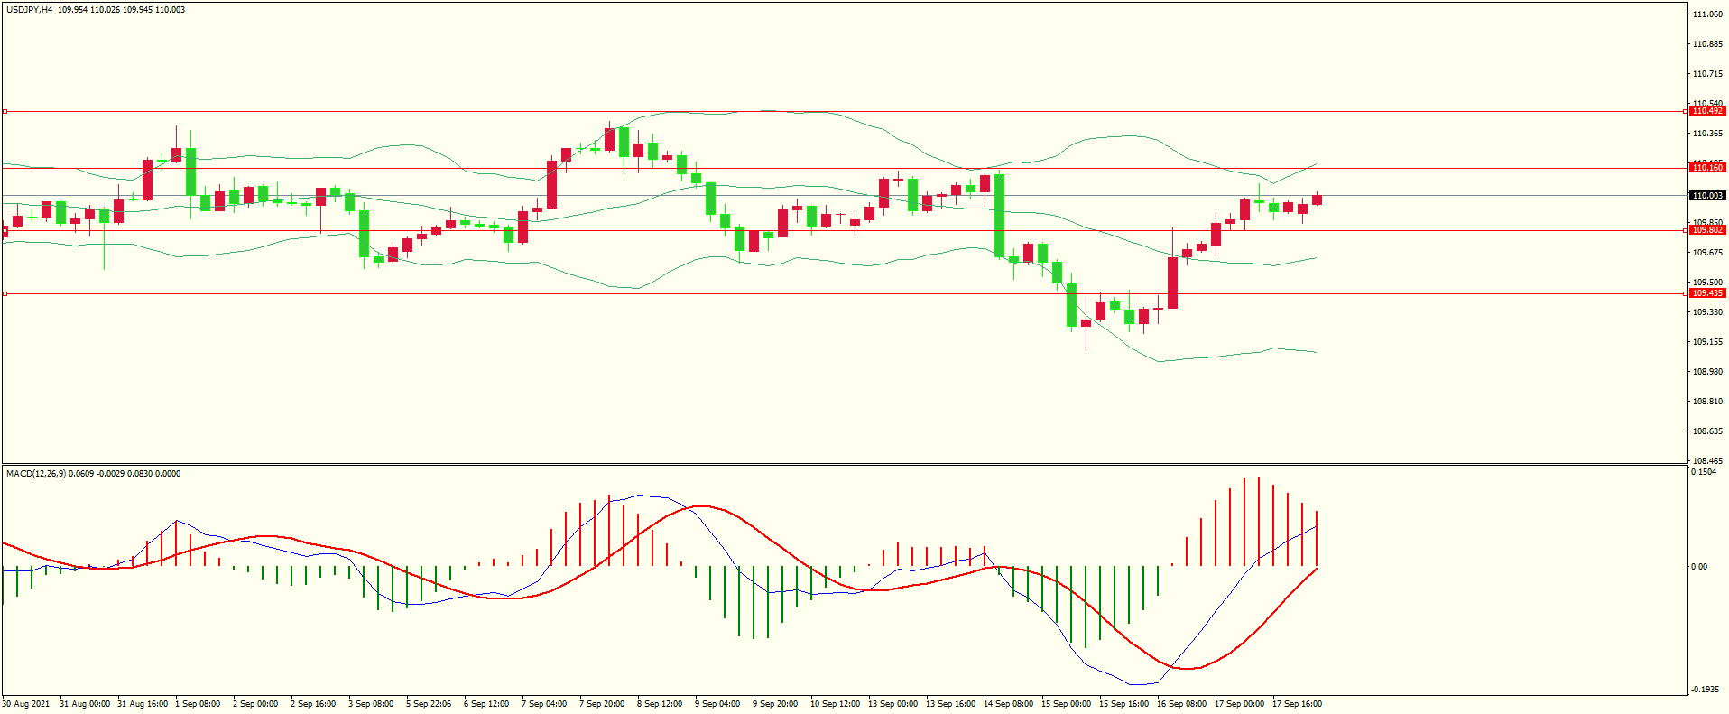Viewport: 1729px width, 714px height.
Task: Click the 2 Sep 16:00 time label
Action: (x=313, y=704)
